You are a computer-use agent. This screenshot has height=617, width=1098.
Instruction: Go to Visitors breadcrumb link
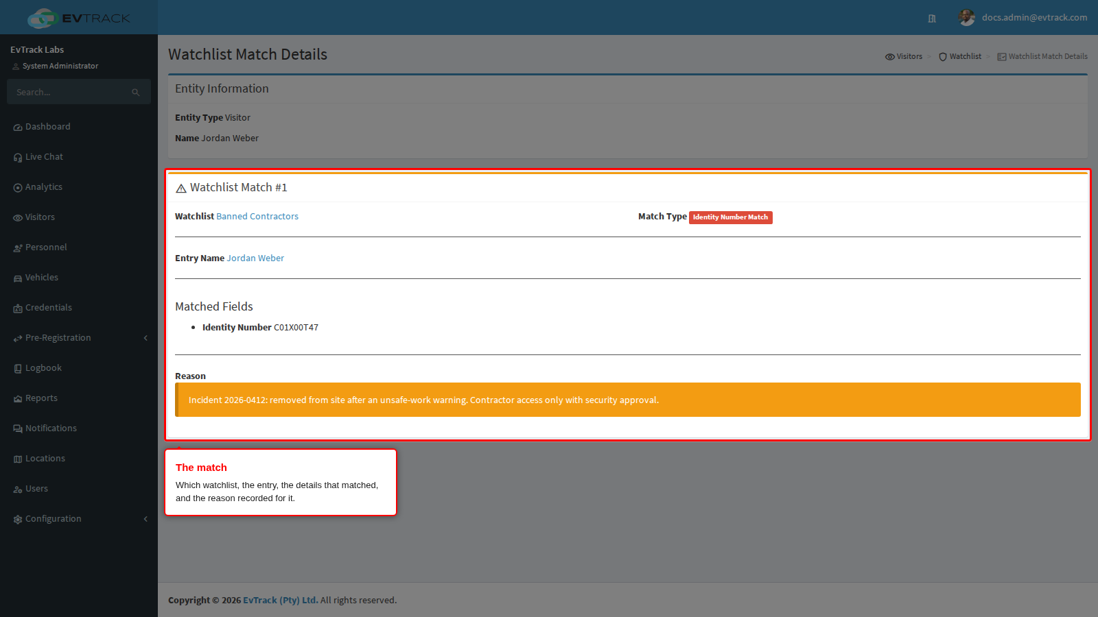[x=904, y=57]
